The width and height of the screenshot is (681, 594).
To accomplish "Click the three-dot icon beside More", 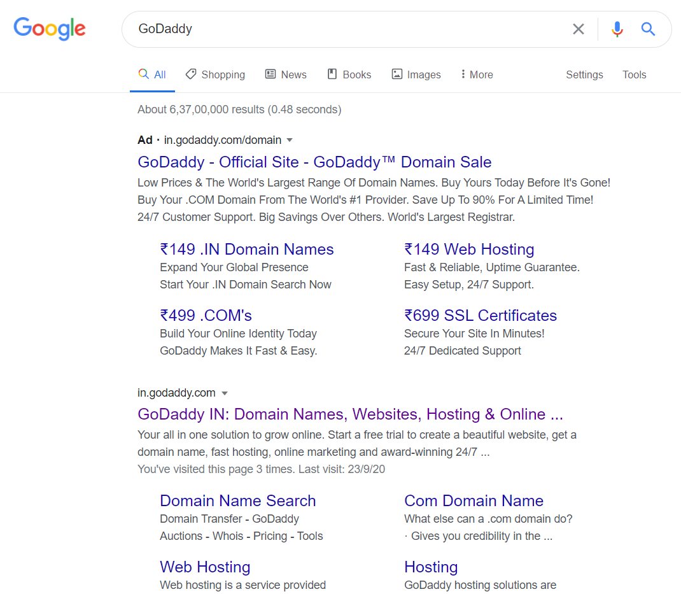I will coord(463,74).
